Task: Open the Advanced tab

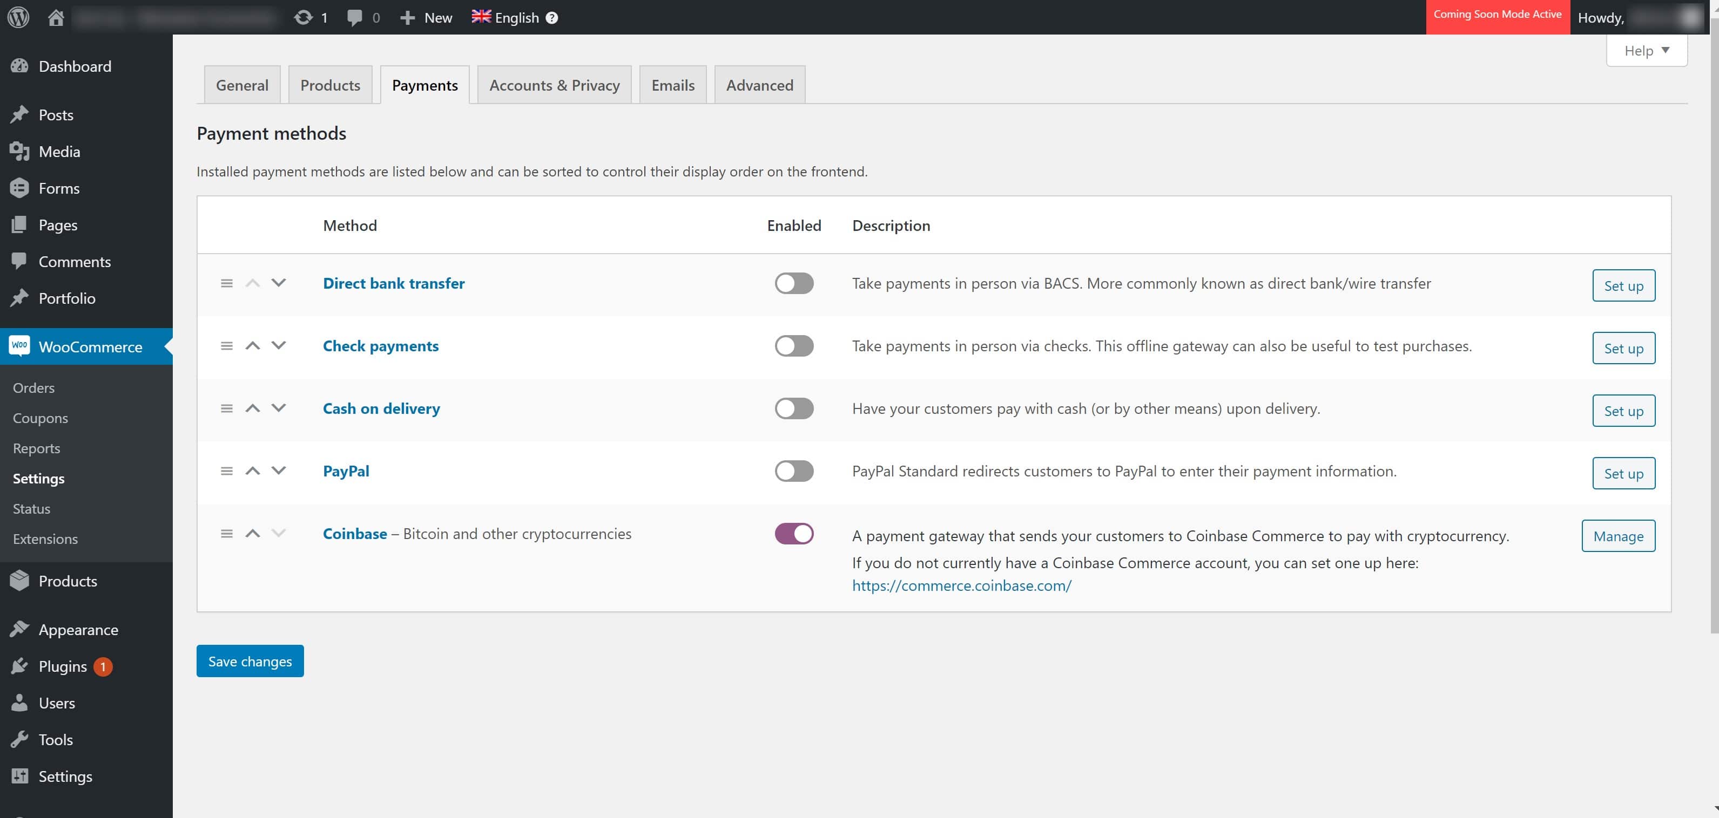Action: pos(759,85)
